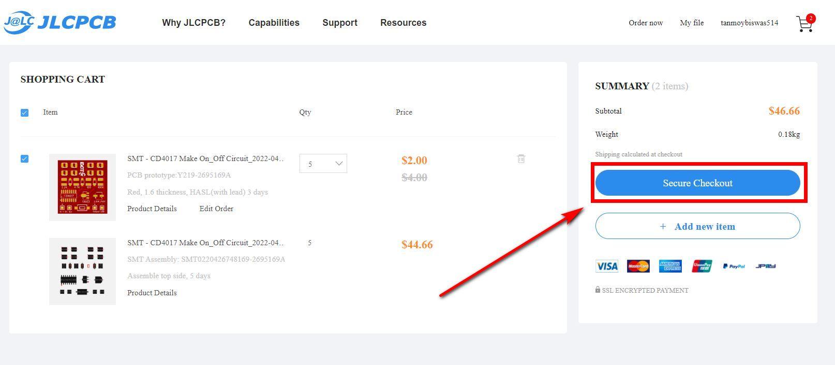Uncheck the PCB prototype item checkbox
Viewport: 835px width, 365px height.
coord(24,158)
